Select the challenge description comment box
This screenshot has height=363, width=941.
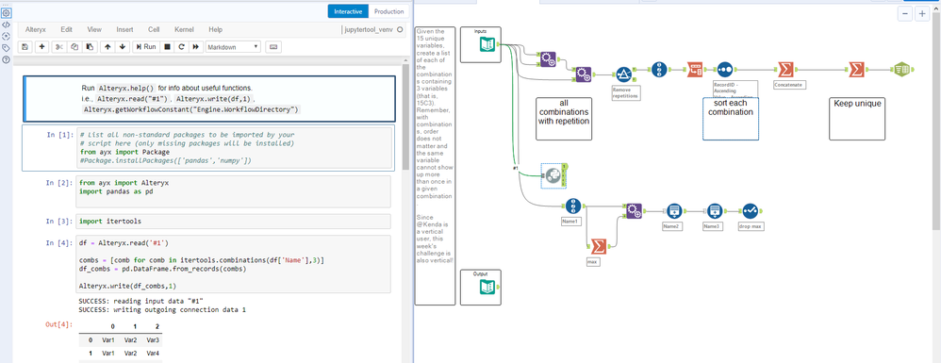click(x=435, y=165)
